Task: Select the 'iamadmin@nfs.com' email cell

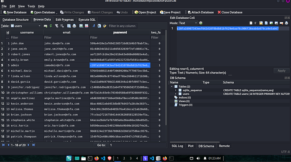Action: pos(66,65)
